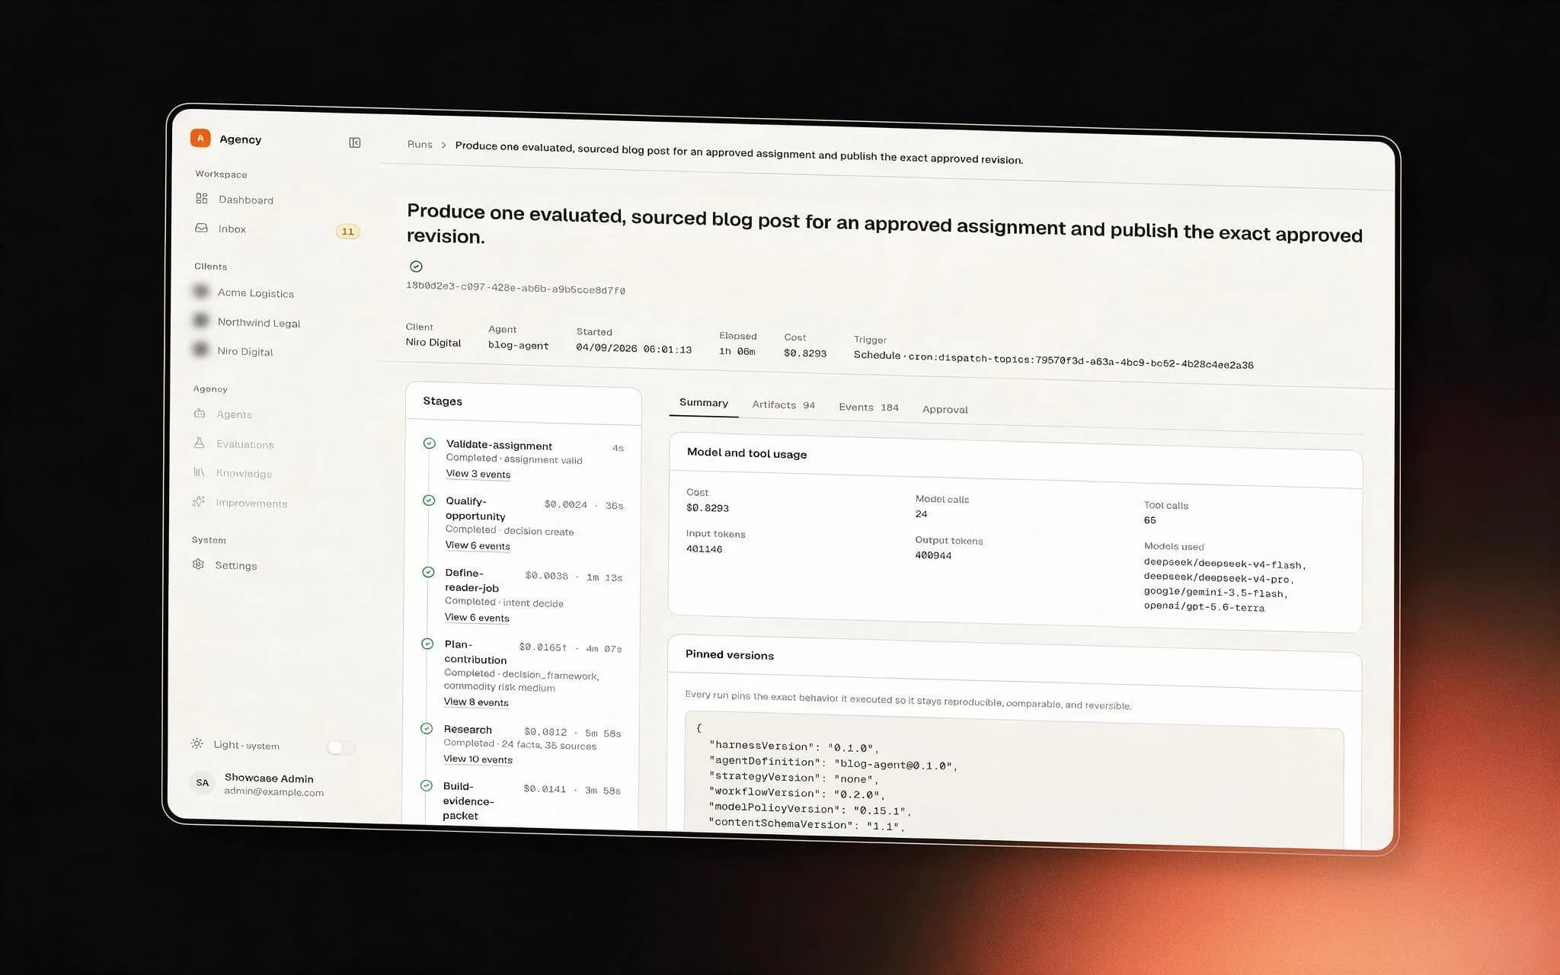The width and height of the screenshot is (1560, 975).
Task: Open Dashboard from the sidebar
Action: coord(245,200)
